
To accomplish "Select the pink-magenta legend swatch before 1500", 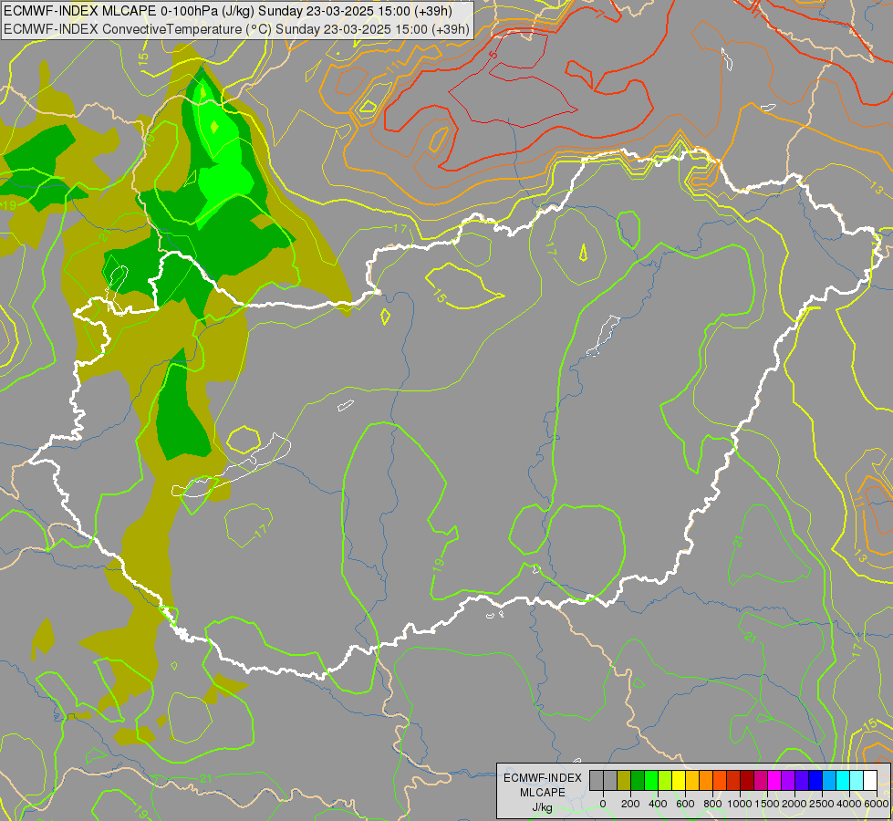I will click(761, 780).
